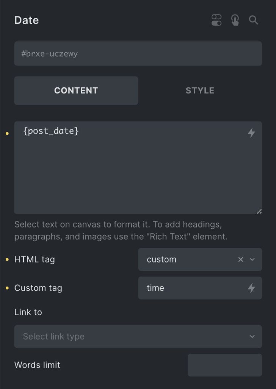Clear the HTML tag custom value
Viewport: 276px width, 389px height.
240,259
